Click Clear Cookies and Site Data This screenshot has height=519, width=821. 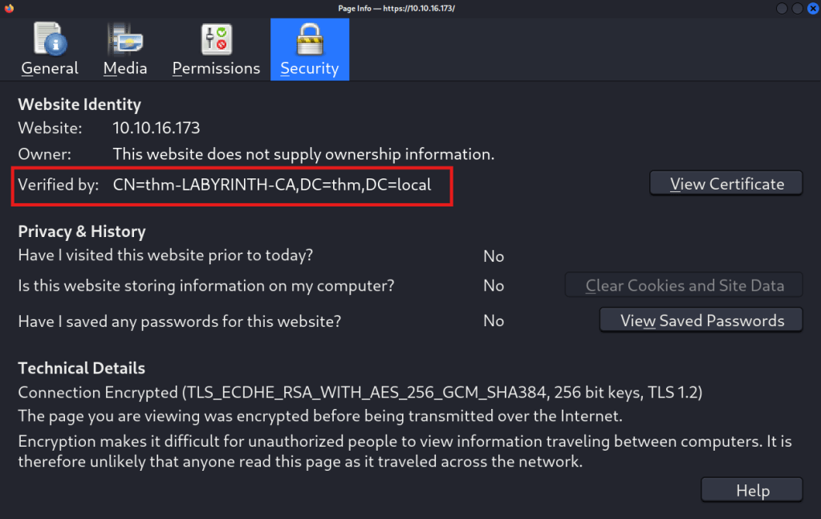pos(685,286)
